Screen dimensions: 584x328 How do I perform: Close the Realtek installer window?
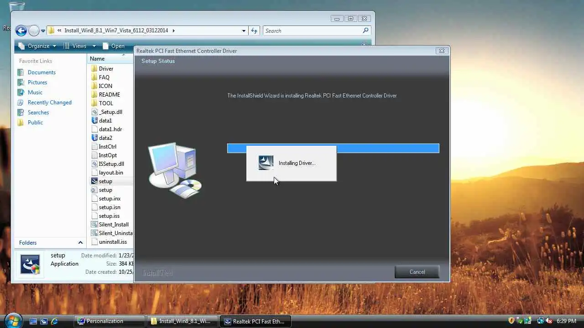click(x=442, y=51)
